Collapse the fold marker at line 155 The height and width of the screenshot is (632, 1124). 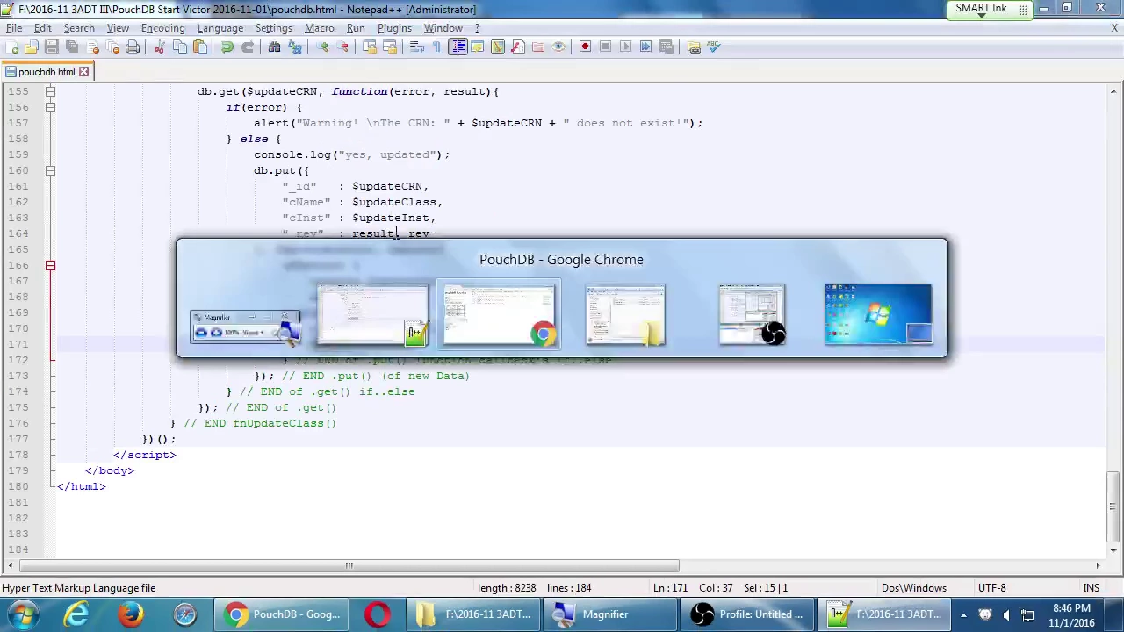pyautogui.click(x=50, y=91)
